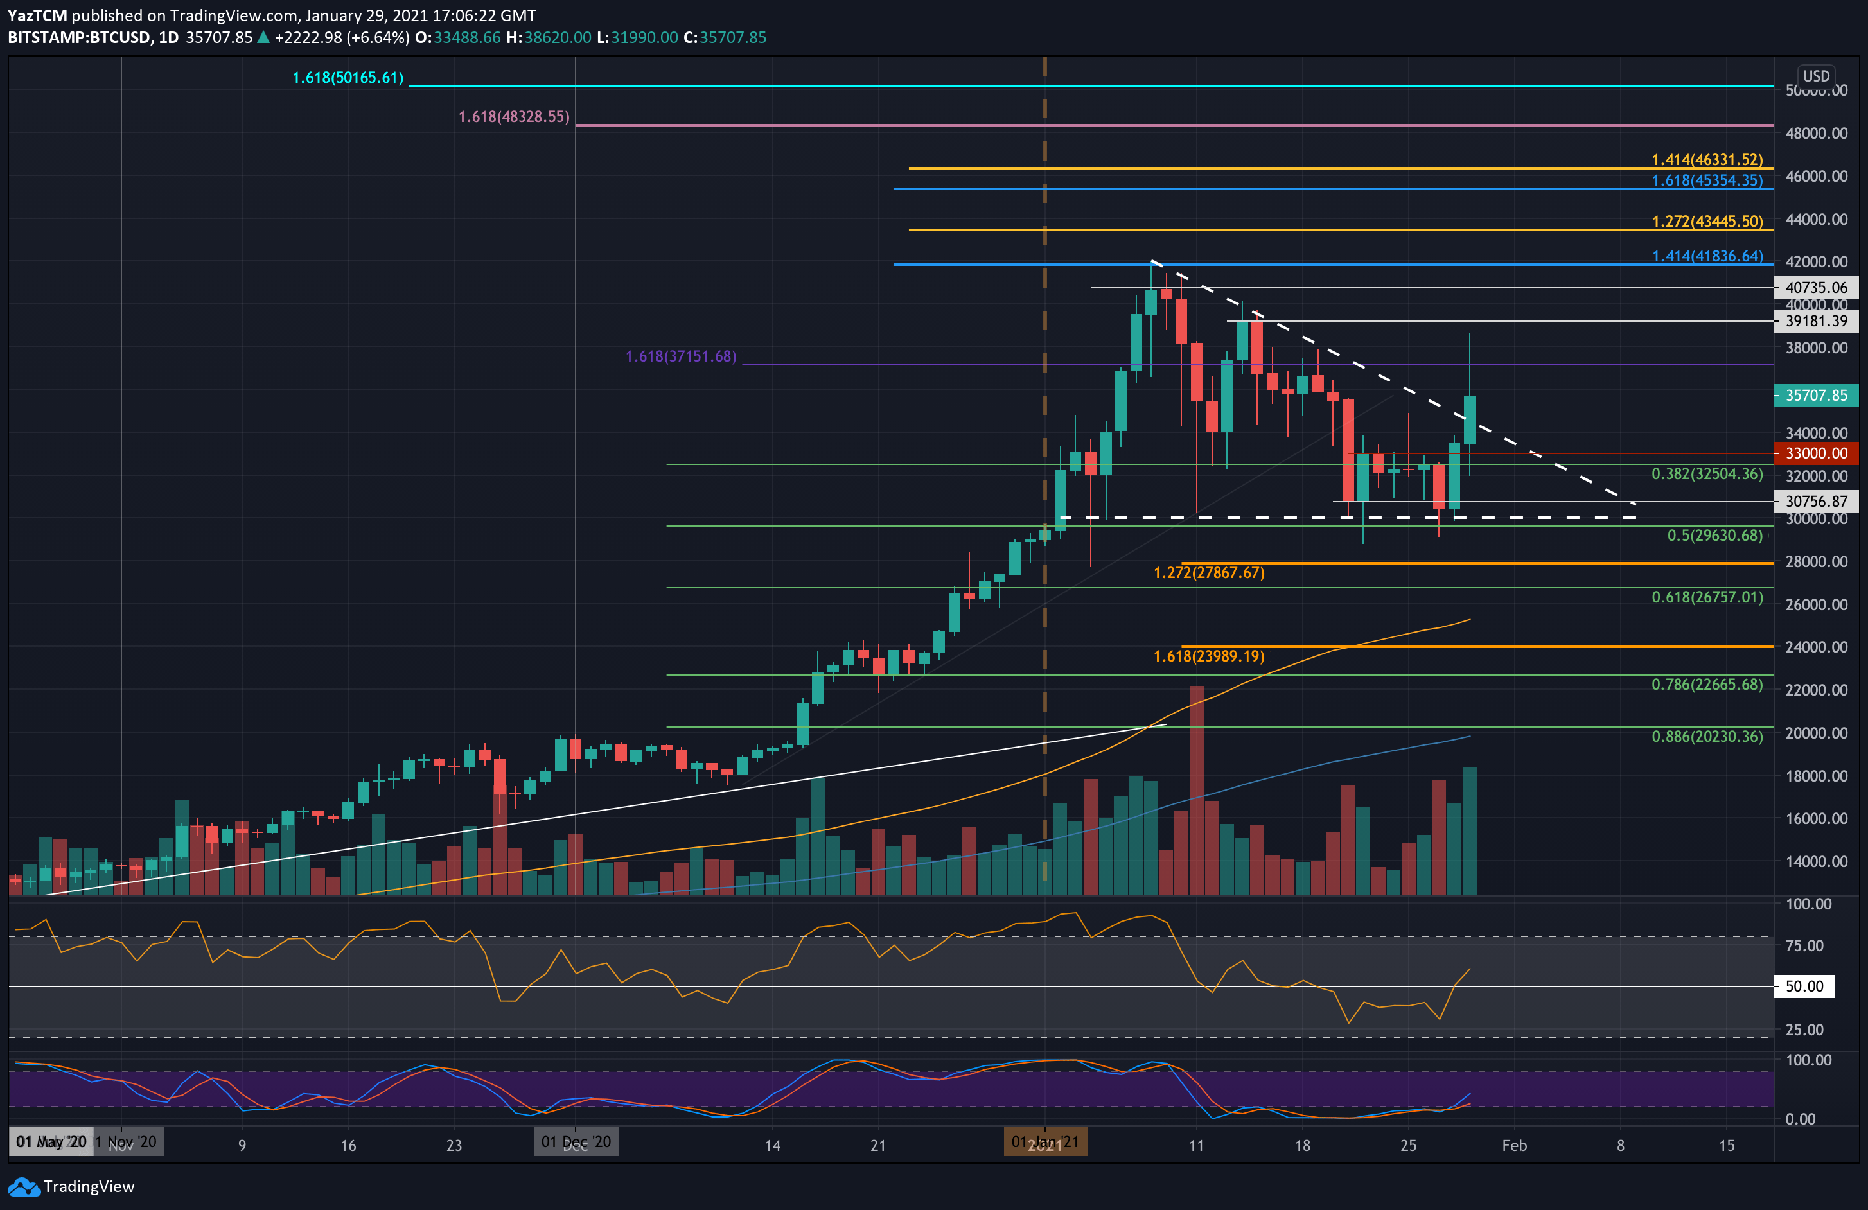Click the 1.618(48328.55) Fibonacci label
This screenshot has height=1210, width=1868.
click(x=514, y=117)
